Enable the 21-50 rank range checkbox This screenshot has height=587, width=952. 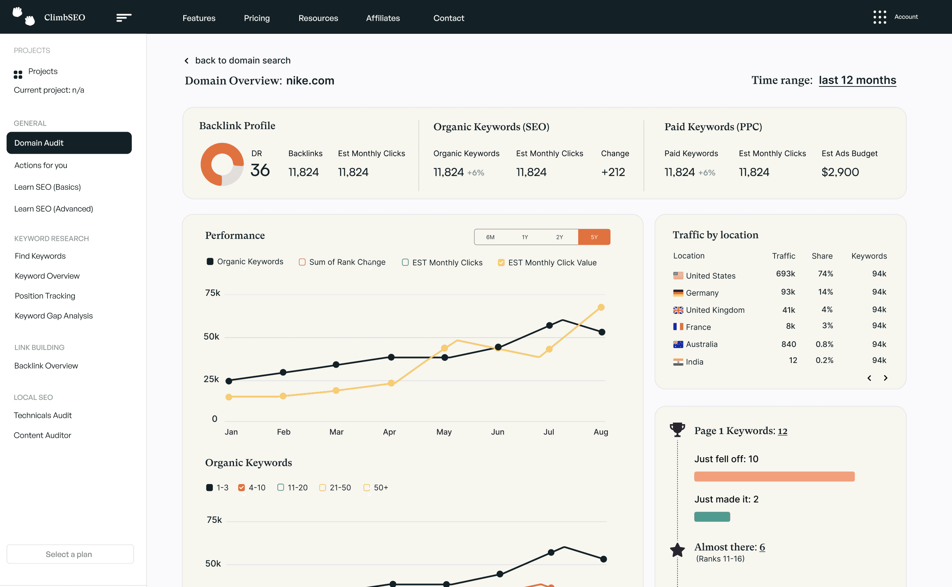(322, 487)
